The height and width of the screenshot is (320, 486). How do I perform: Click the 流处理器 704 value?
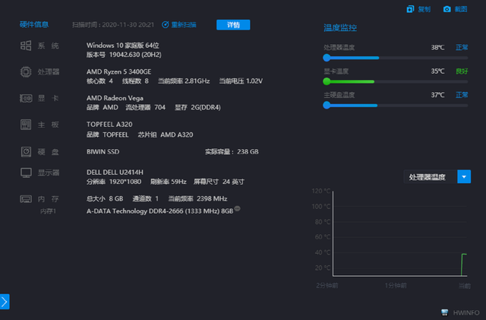(145, 107)
